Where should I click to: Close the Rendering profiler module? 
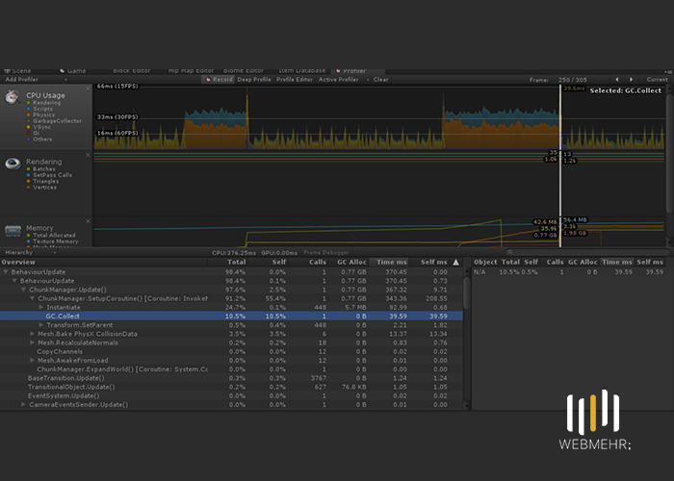coord(89,155)
